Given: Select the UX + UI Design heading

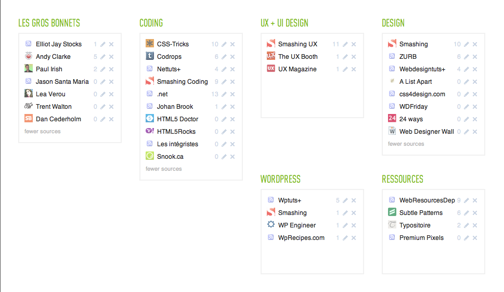Looking at the screenshot, I should (x=285, y=23).
